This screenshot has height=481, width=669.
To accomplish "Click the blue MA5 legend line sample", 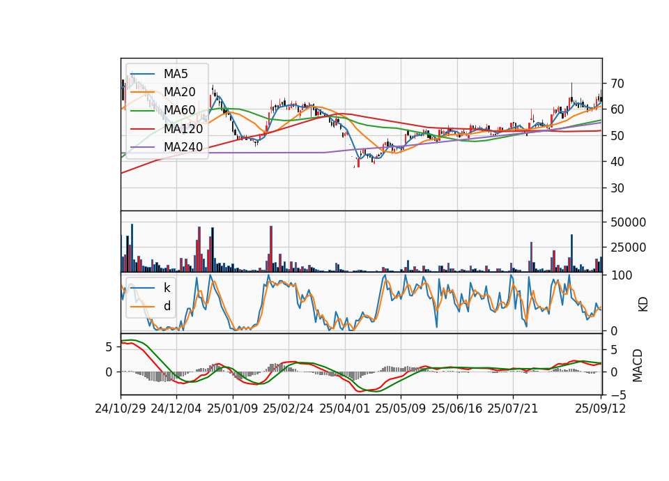I will click(x=142, y=74).
